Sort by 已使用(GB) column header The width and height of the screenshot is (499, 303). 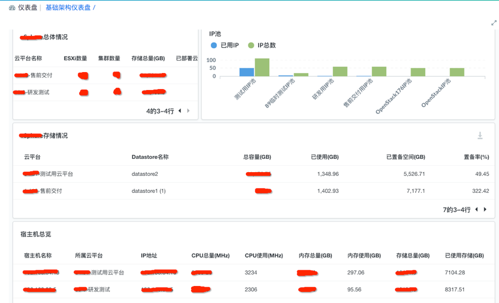click(324, 157)
